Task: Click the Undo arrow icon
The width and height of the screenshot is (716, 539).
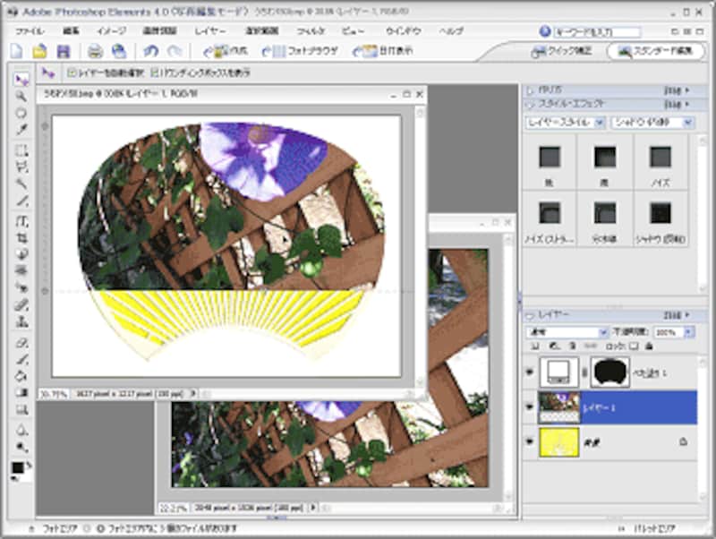Action: pos(150,51)
